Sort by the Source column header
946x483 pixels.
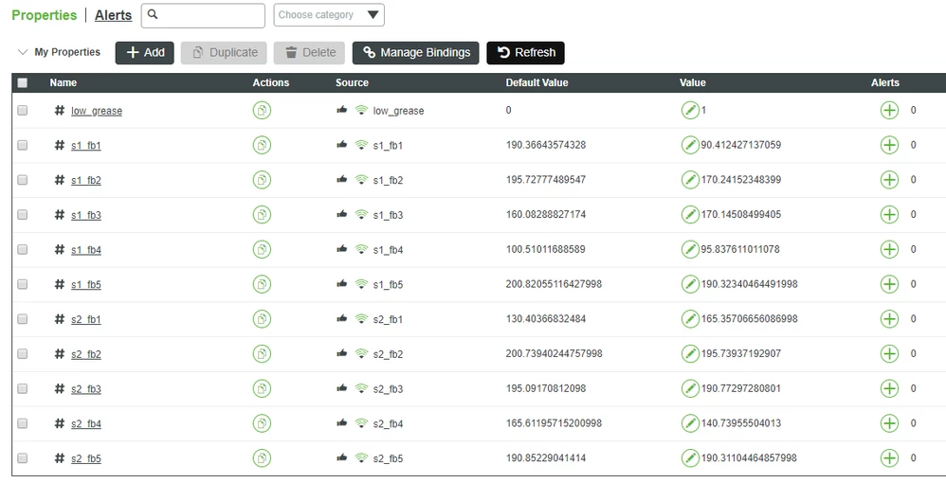pos(352,82)
